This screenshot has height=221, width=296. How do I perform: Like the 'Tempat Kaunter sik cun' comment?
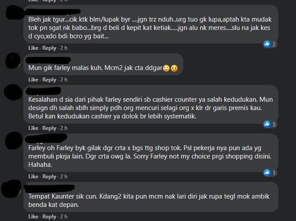pyautogui.click(x=33, y=217)
